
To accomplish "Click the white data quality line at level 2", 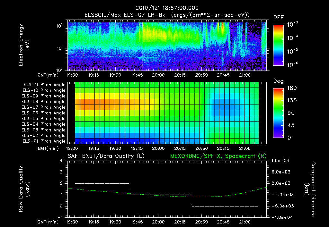I will (102, 183).
